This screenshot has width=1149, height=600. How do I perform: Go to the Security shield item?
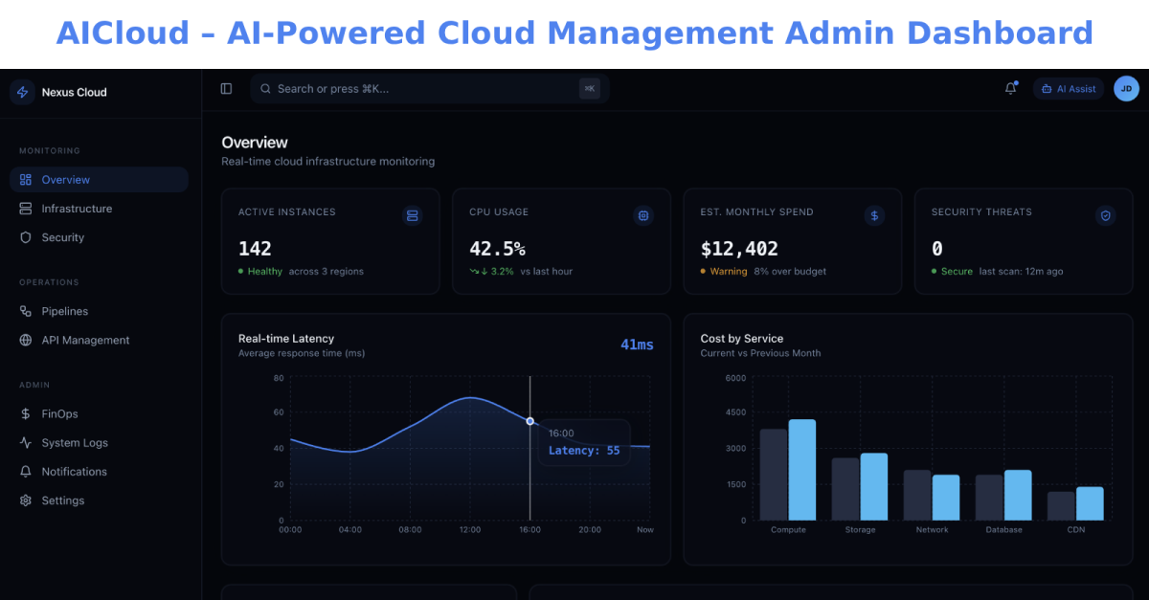[x=100, y=237]
